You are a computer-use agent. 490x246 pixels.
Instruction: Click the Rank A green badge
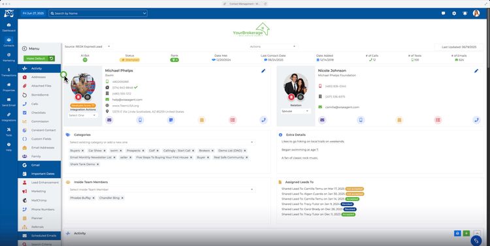coord(174,60)
